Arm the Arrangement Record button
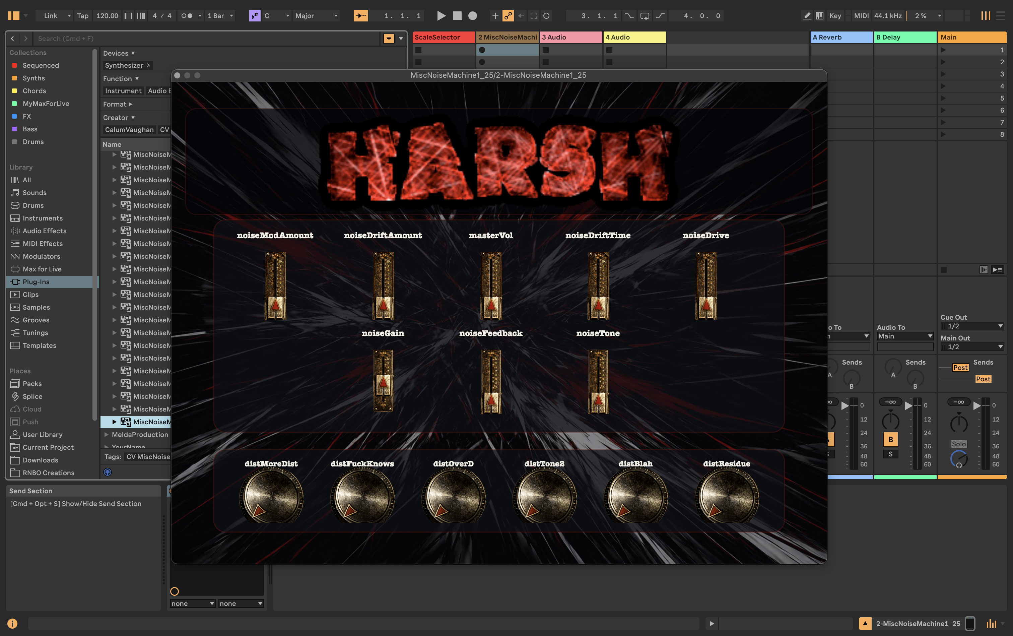The width and height of the screenshot is (1013, 636). coord(473,15)
